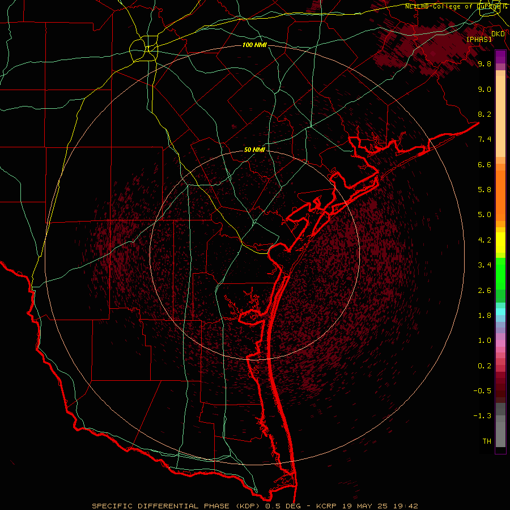This screenshot has width=510, height=510.
Task: Click the 2.6 value on the legend
Action: tap(484, 291)
